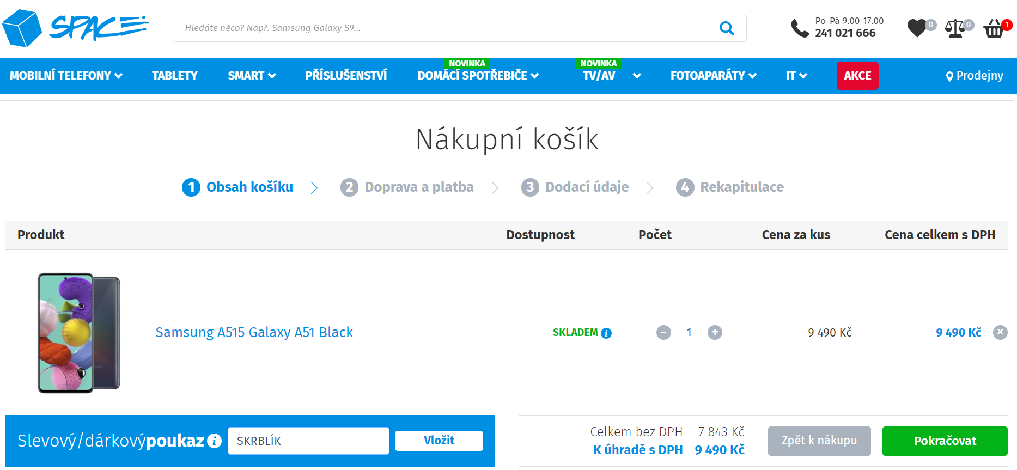Open the wishlist heart icon
Viewport: 1017px width, 470px height.
(x=917, y=28)
